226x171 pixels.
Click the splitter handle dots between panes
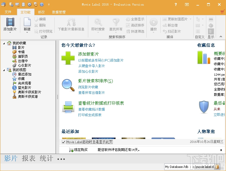coord(58,97)
